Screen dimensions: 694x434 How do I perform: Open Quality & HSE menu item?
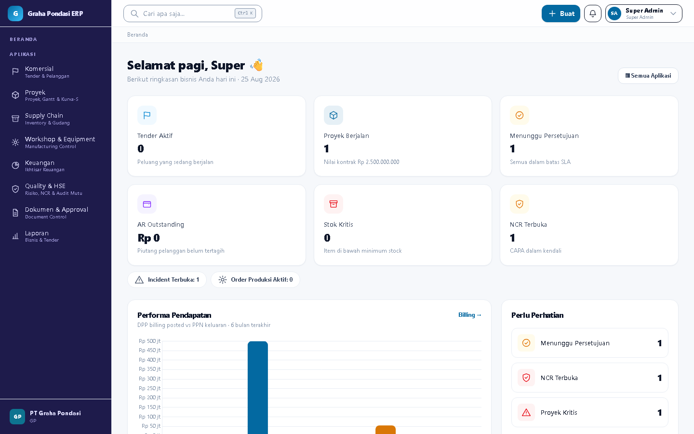(55, 189)
